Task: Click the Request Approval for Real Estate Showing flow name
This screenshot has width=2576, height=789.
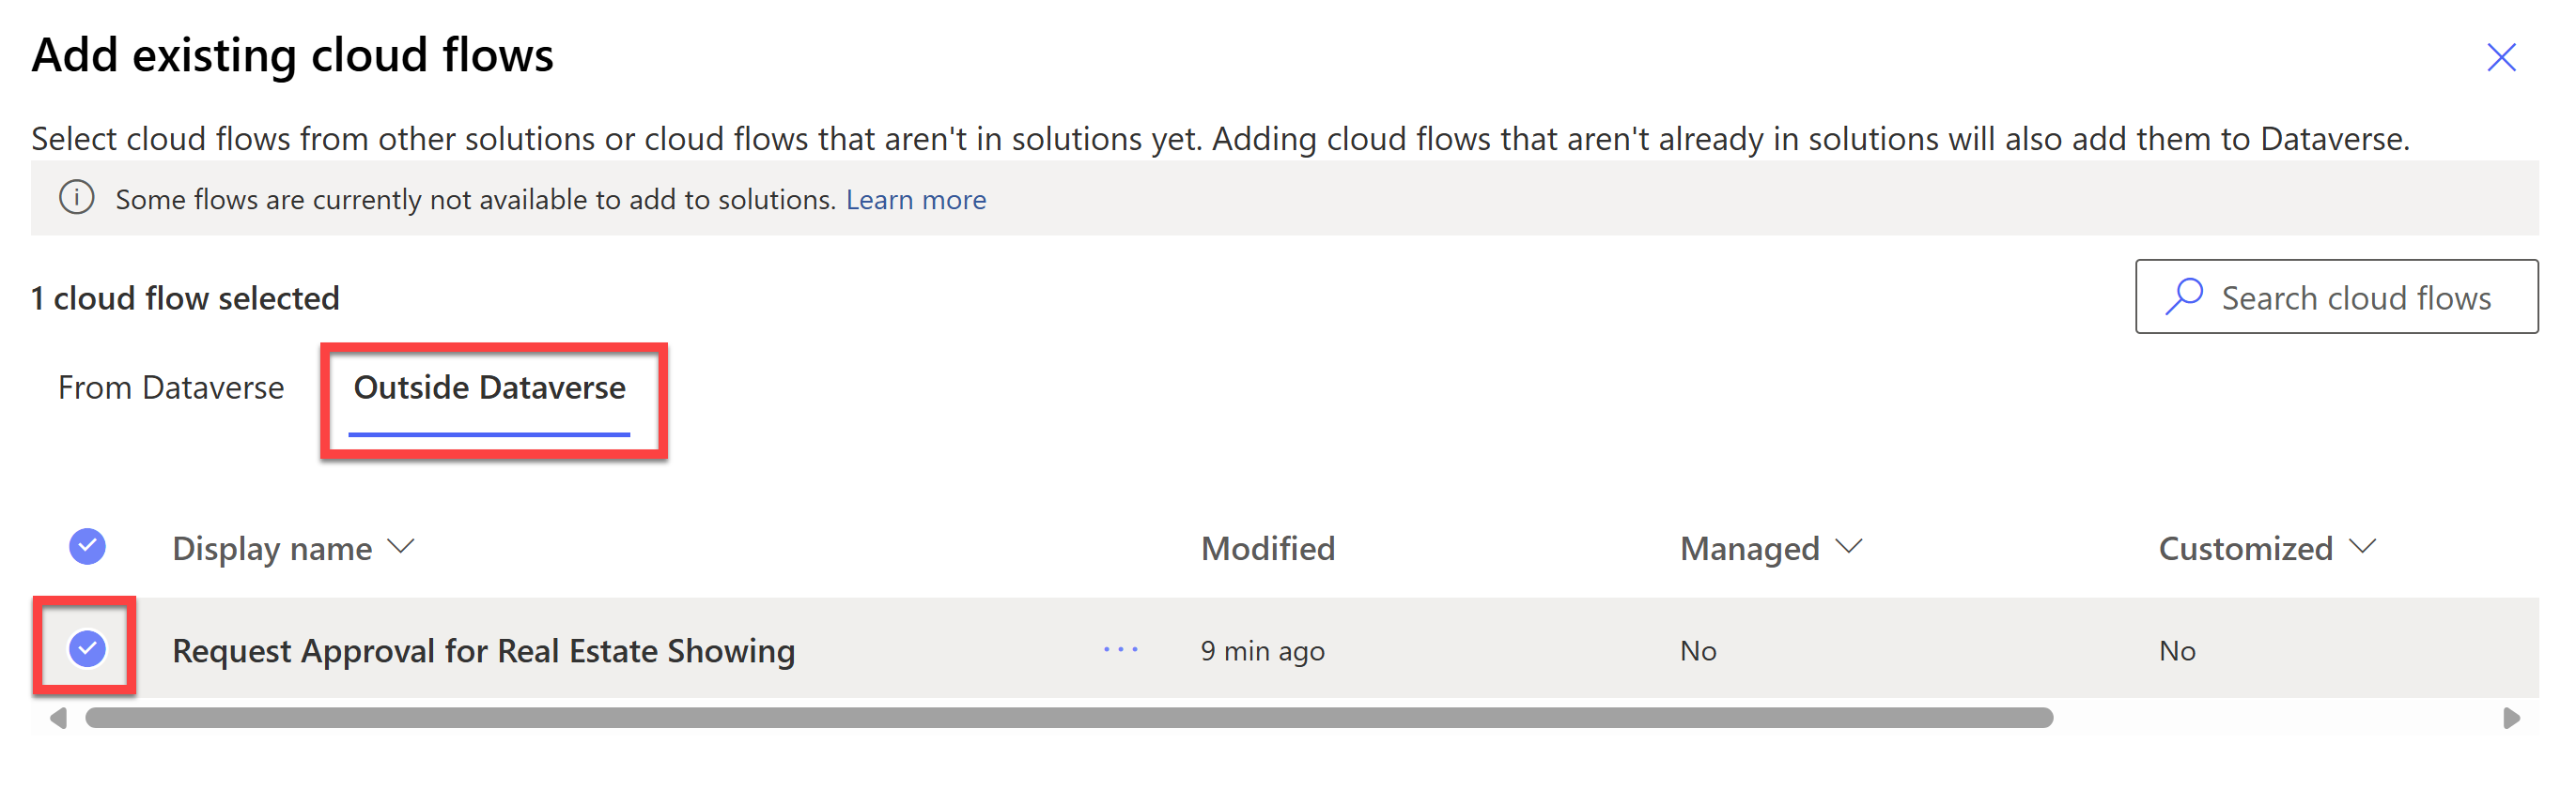Action: click(483, 651)
